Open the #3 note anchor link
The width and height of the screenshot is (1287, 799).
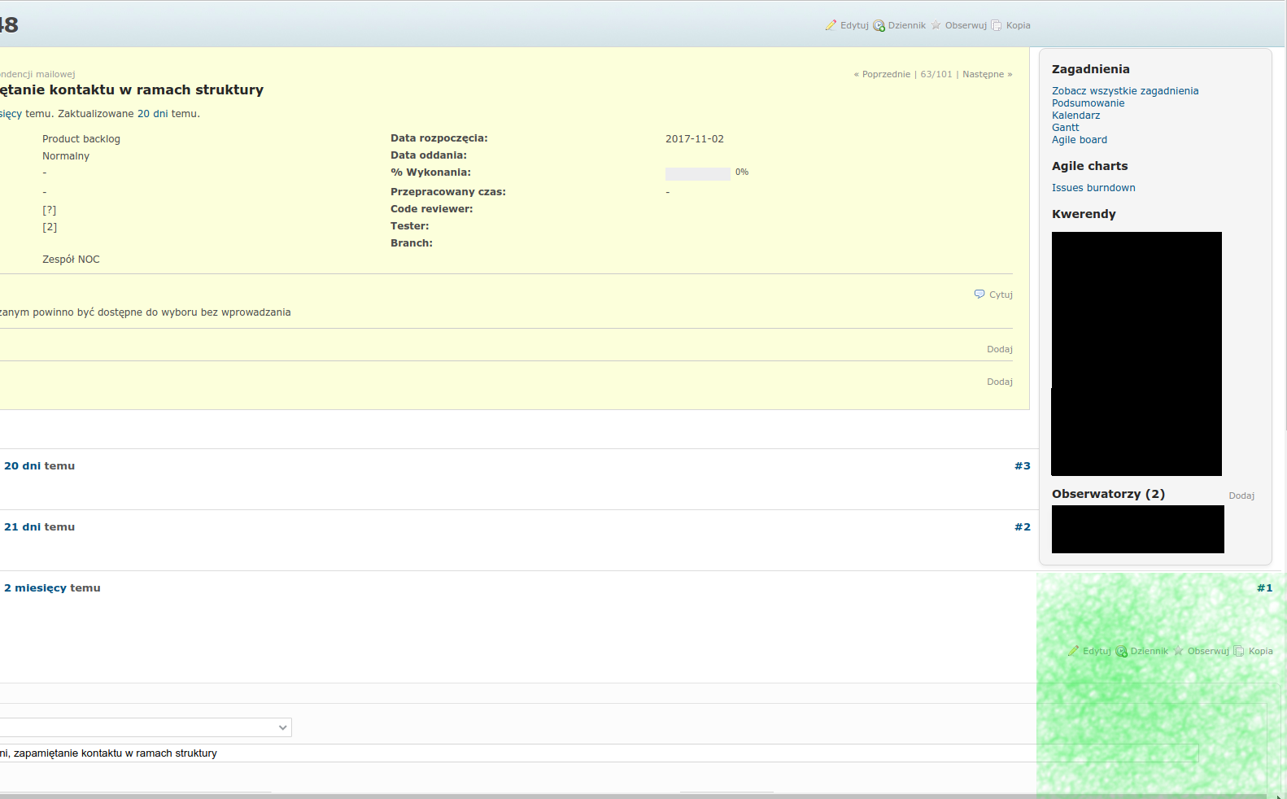coord(1023,466)
